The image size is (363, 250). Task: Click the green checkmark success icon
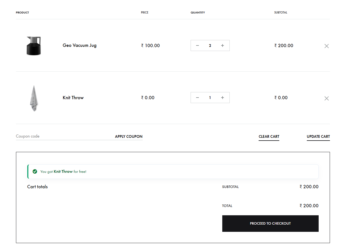tap(35, 171)
